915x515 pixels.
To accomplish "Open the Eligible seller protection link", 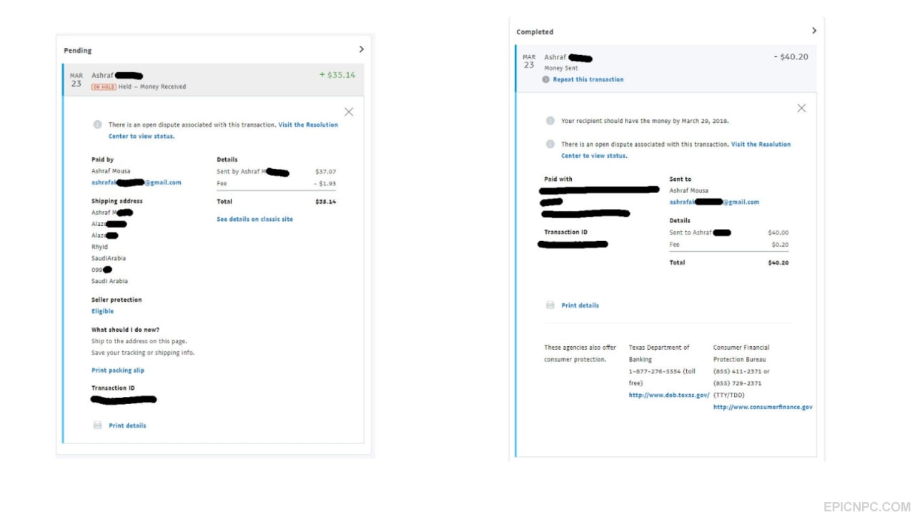I will [102, 311].
